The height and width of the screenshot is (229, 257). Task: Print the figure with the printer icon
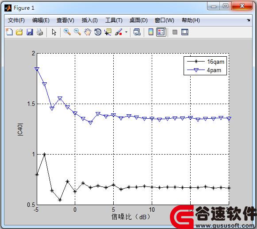click(x=40, y=32)
